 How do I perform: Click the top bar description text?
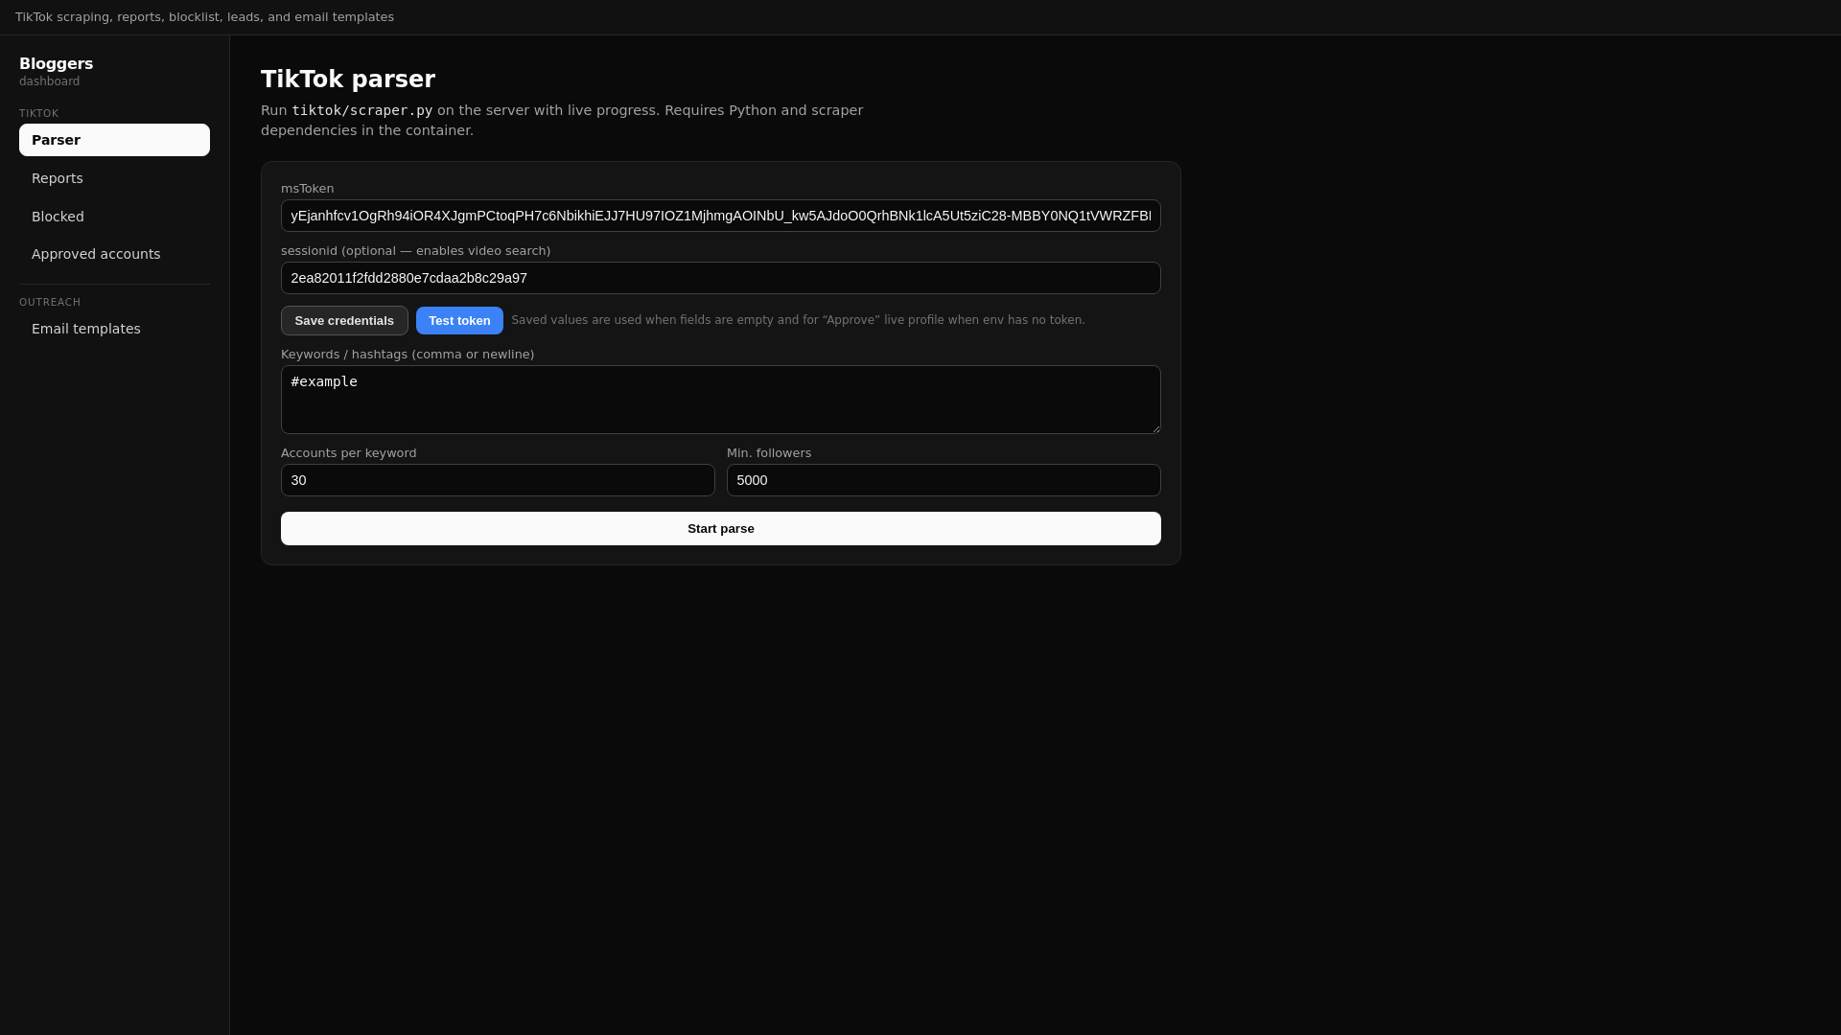(x=204, y=17)
